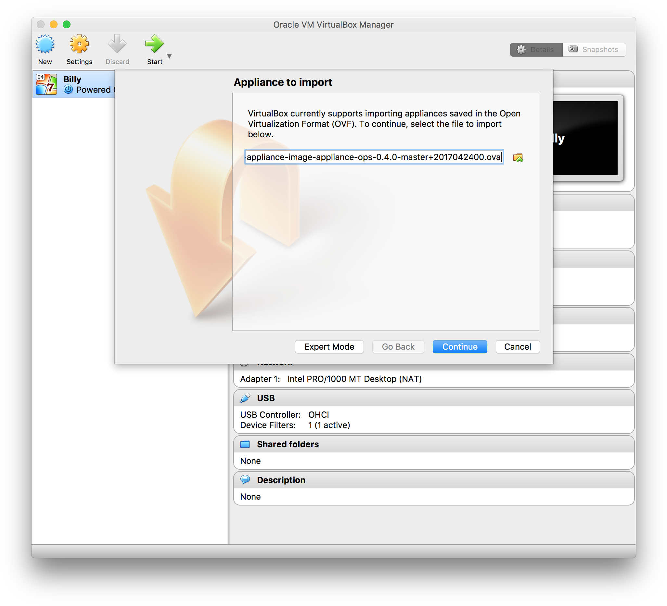The height and width of the screenshot is (606, 667).
Task: Switch to the Details view
Action: tap(536, 49)
